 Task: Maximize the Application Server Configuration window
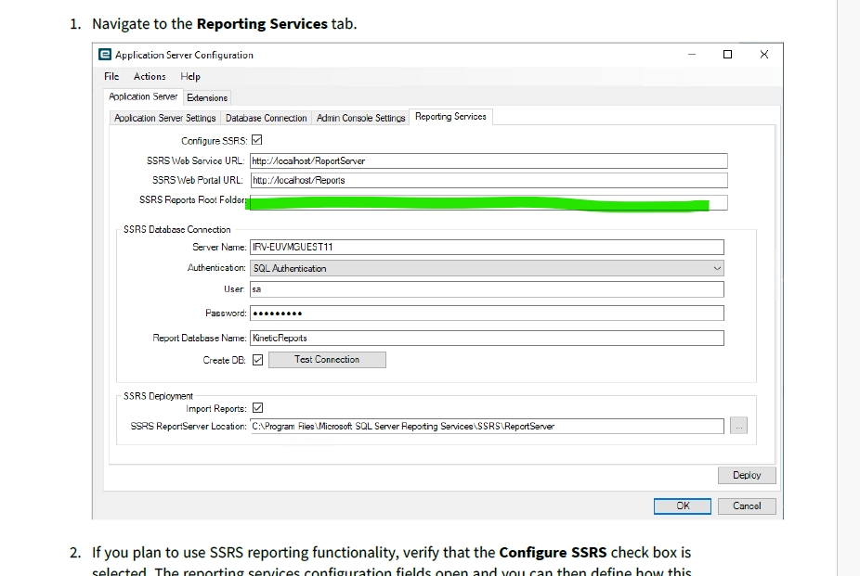click(727, 54)
